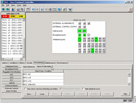
Task: Enable Only show service-affecting severities
Action: (25, 89)
